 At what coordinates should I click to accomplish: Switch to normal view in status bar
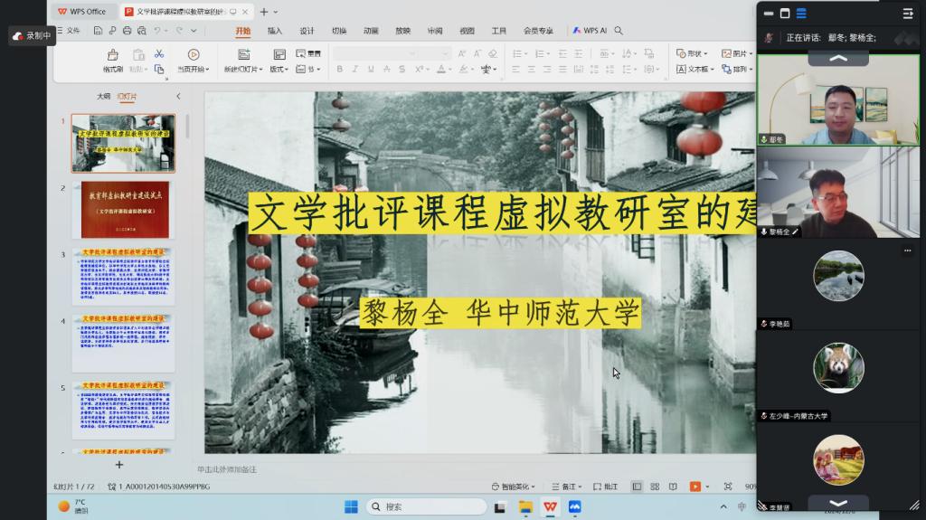(637, 487)
